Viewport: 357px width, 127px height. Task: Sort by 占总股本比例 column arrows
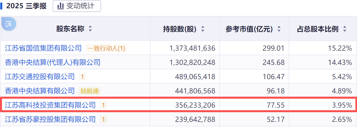pyautogui.click(x=345, y=29)
